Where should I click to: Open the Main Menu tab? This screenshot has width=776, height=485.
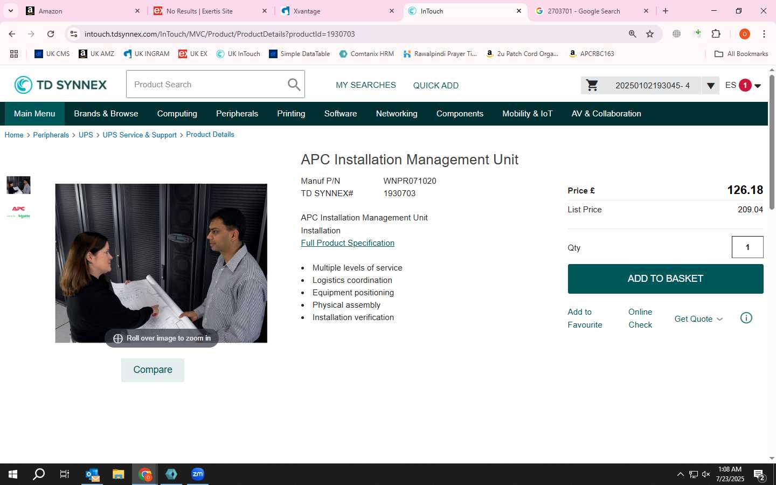click(34, 114)
